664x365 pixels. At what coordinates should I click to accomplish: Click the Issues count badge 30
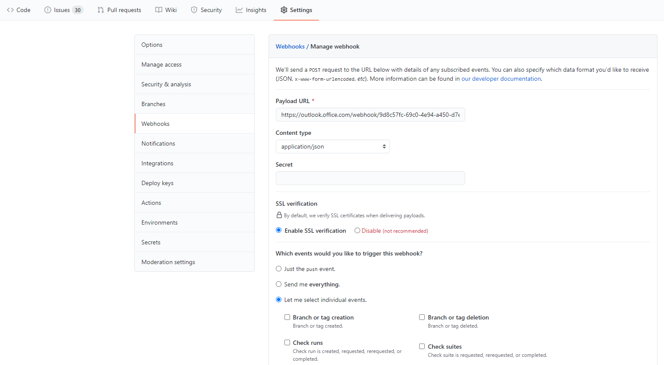click(77, 10)
